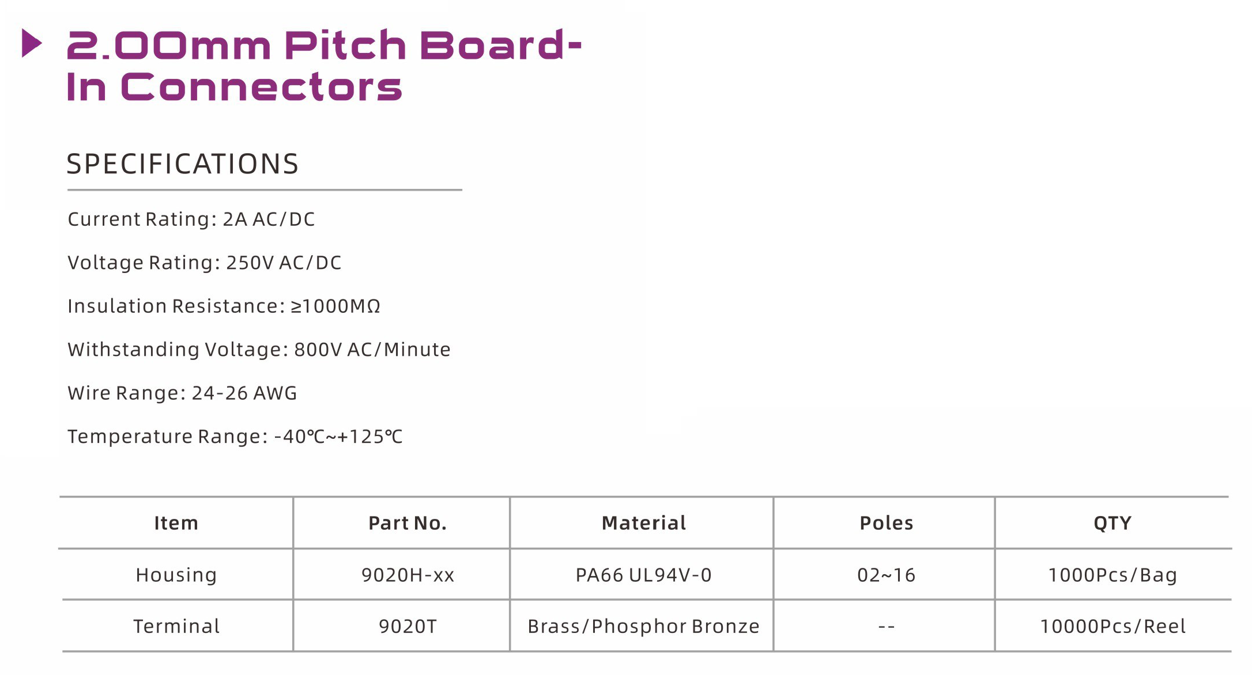Select the 02~16 poles cell
1252x675 pixels.
(x=887, y=575)
